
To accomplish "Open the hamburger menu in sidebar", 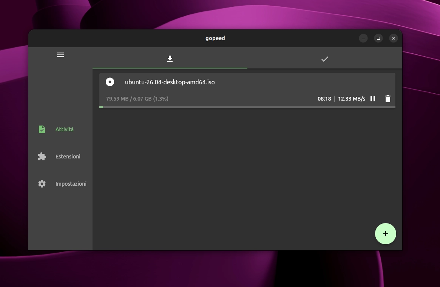I will click(60, 55).
